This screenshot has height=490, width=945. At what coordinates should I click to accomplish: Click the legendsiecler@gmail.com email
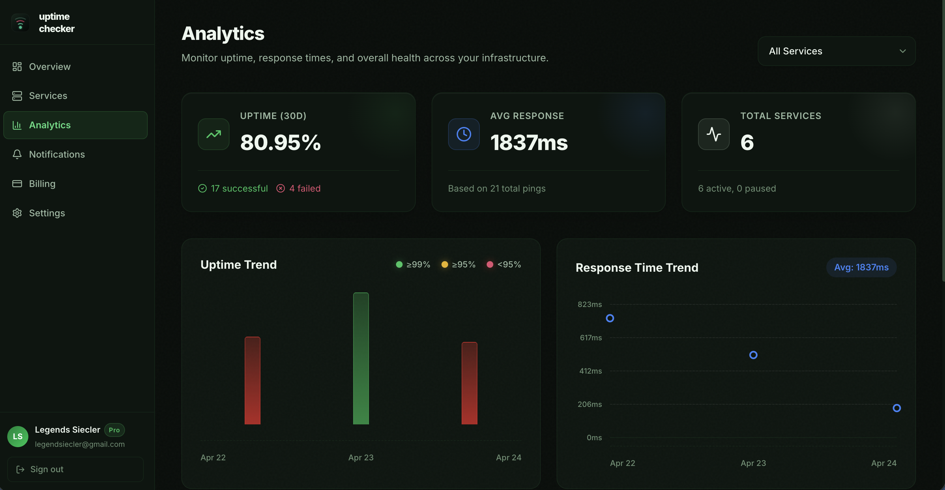pos(80,444)
